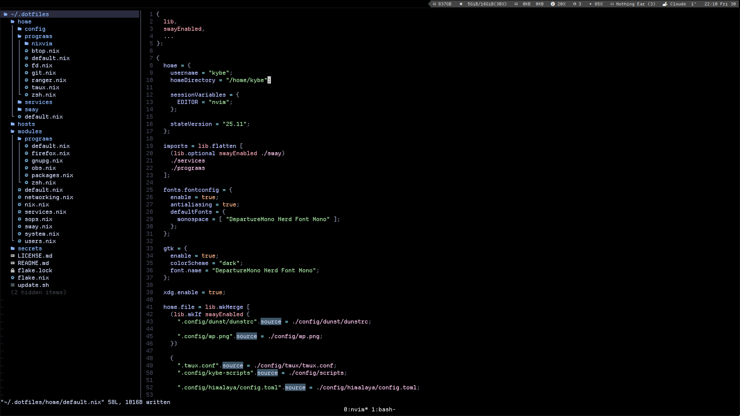Click the headphones icon for Nothing Ear
This screenshot has width=740, height=416.
point(612,4)
